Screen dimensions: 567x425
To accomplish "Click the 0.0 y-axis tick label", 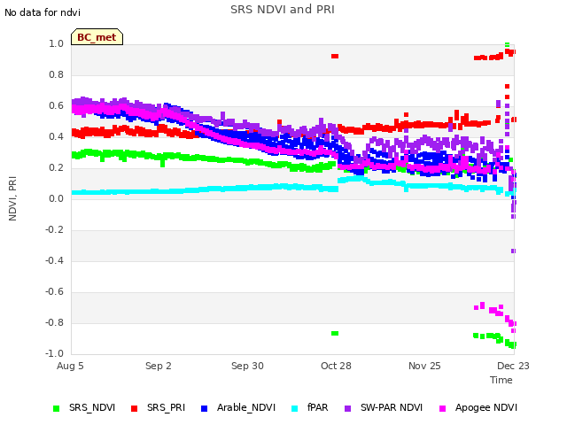I will coord(56,198).
